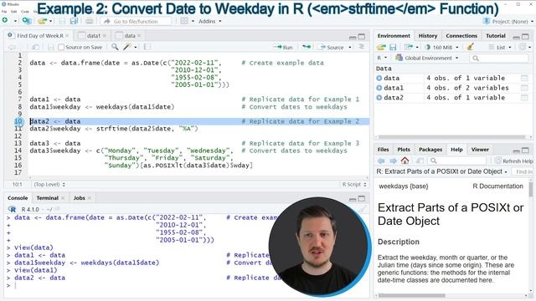Click the Environment refresh icon
This screenshot has height=301, width=536.
click(523, 47)
